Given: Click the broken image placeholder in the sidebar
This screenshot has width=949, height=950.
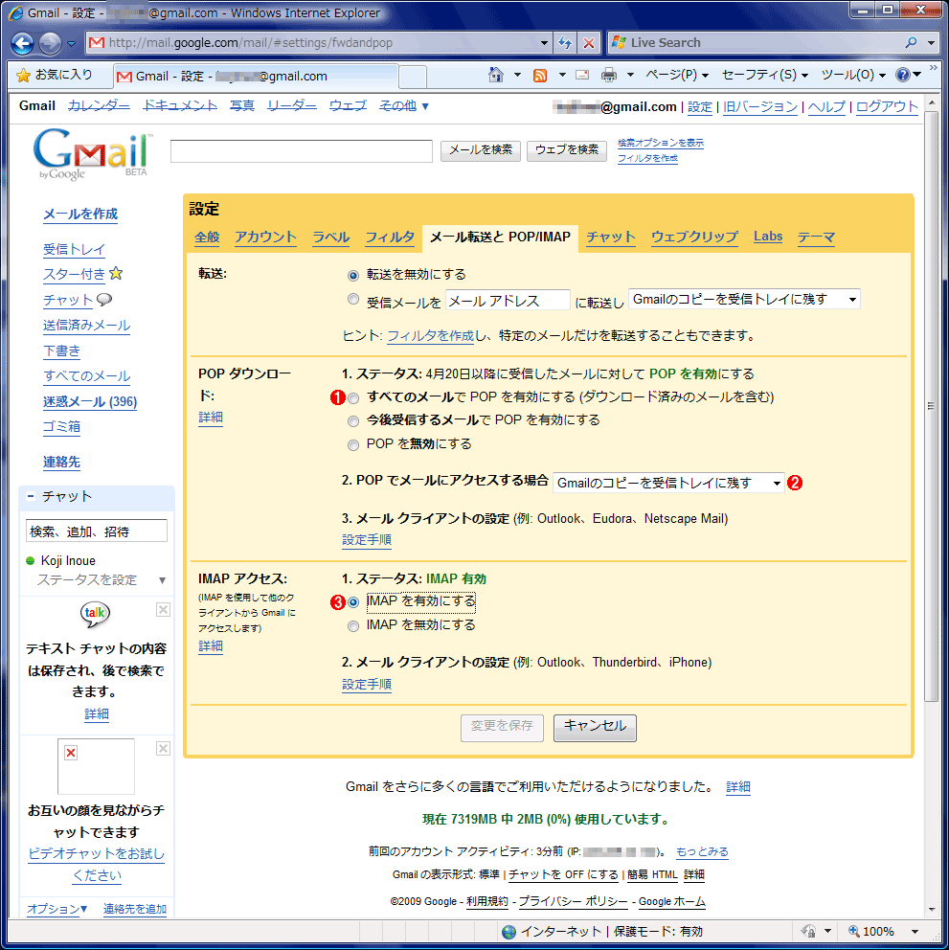Looking at the screenshot, I should pos(96,766).
